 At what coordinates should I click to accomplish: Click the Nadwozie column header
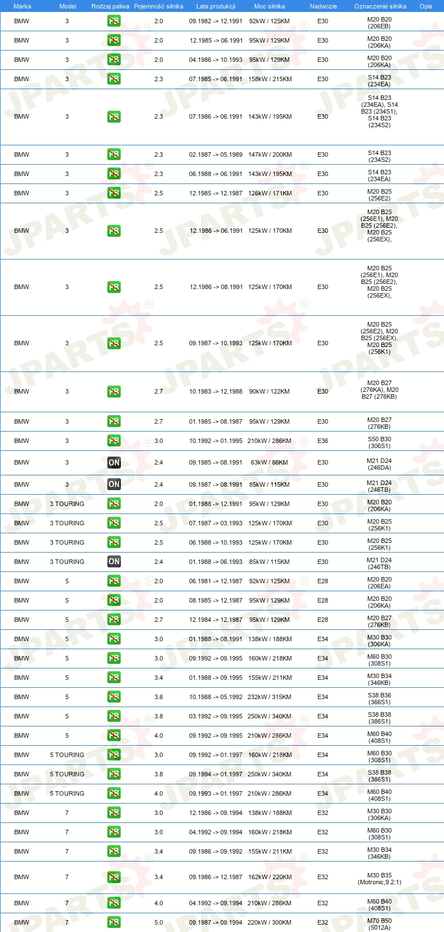point(324,6)
